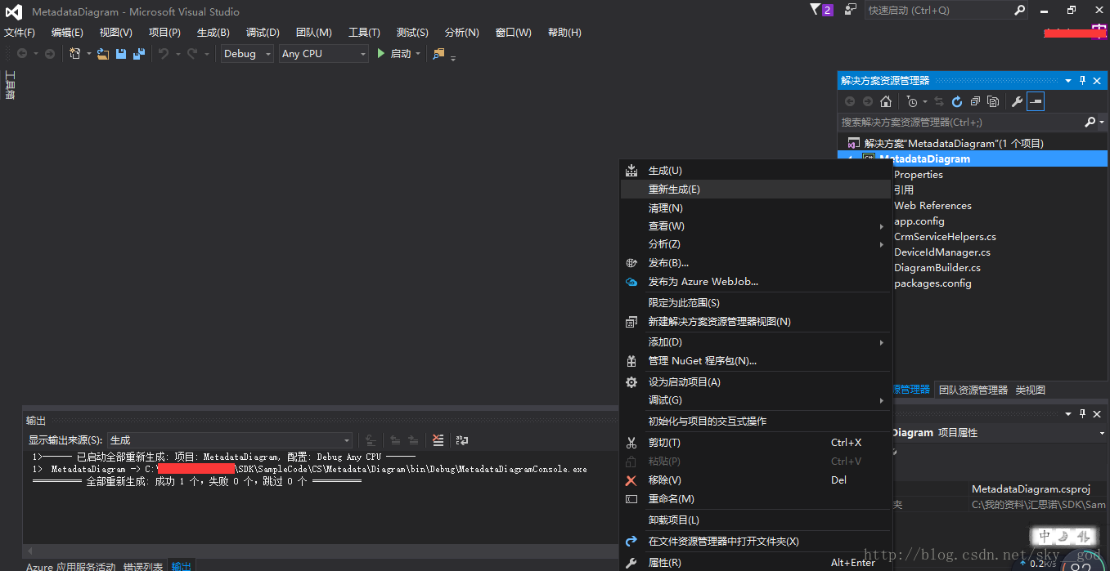Click the notifications flag icon
Viewport: 1110px width, 571px height.
[815, 10]
